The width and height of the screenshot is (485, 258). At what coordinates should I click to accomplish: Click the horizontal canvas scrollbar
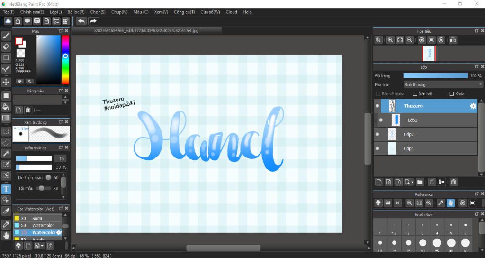(x=223, y=248)
